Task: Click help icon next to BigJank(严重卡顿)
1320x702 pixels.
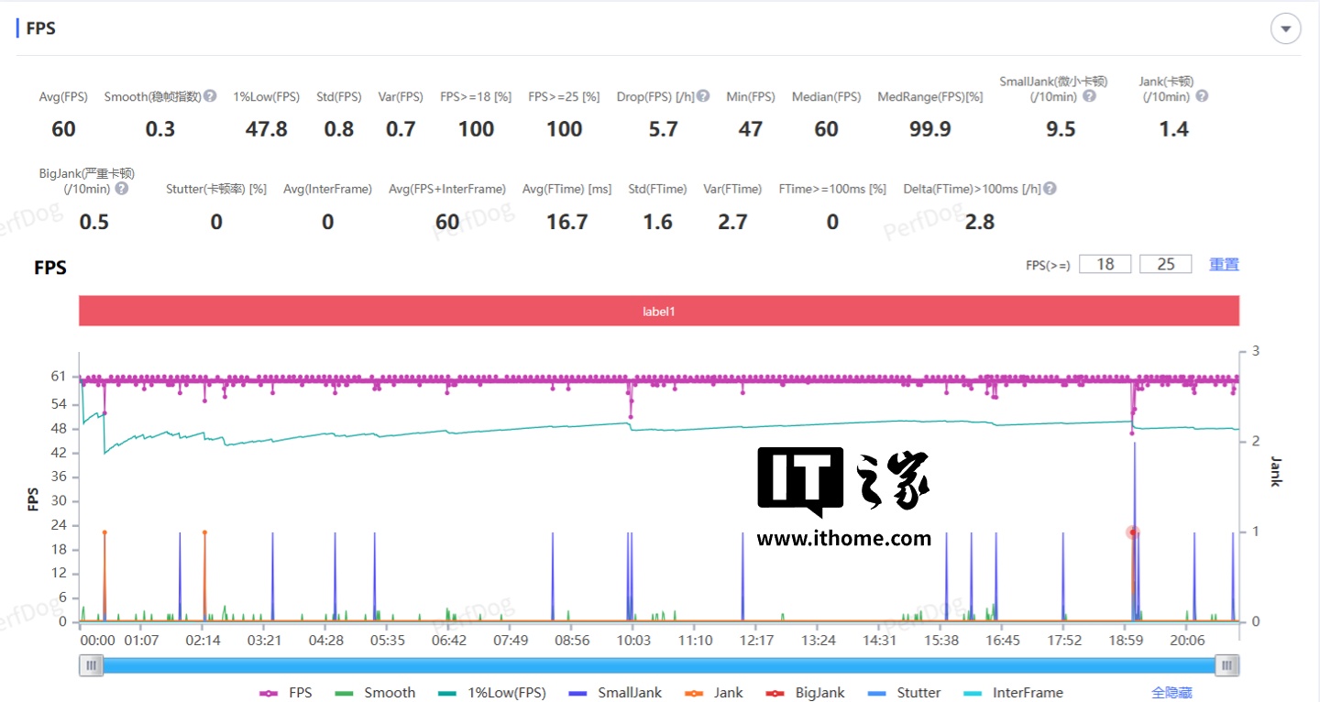Action: (121, 189)
